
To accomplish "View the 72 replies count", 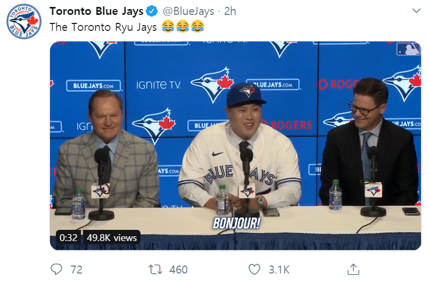I will [x=76, y=270].
